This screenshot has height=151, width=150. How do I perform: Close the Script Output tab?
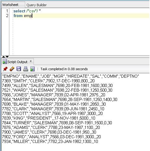pyautogui.click(x=31, y=61)
